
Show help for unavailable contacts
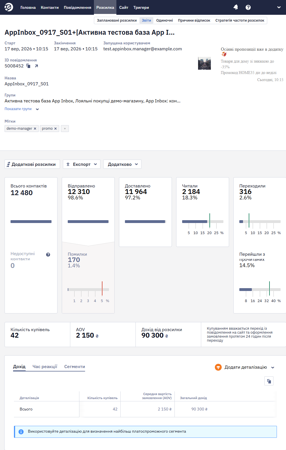48,255
